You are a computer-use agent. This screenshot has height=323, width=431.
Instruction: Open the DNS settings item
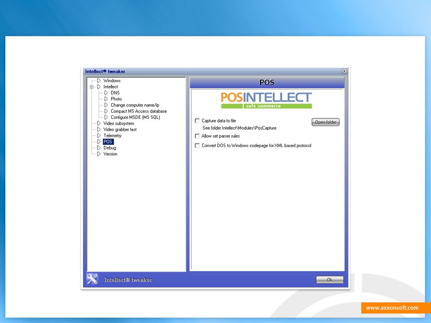tap(115, 93)
